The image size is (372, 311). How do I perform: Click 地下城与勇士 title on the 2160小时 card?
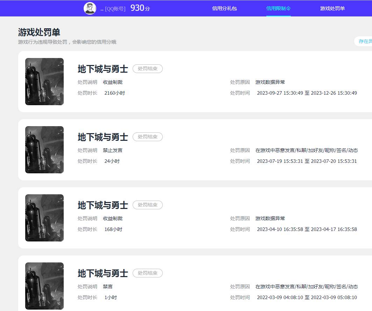pos(103,69)
